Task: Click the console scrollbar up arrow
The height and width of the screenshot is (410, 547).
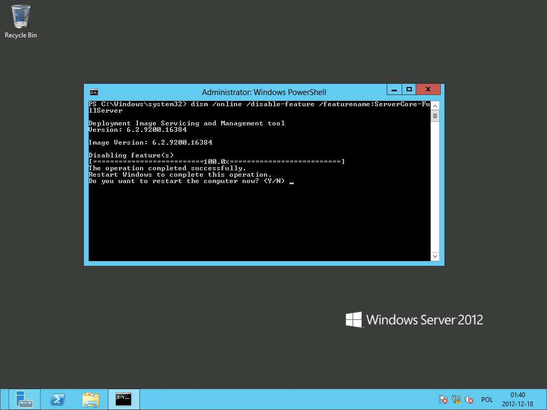Action: pos(435,106)
